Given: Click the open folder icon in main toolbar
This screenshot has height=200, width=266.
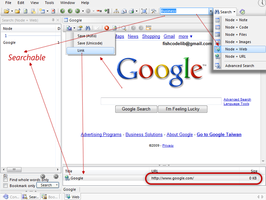Looking at the screenshot, I should click(x=6, y=11).
